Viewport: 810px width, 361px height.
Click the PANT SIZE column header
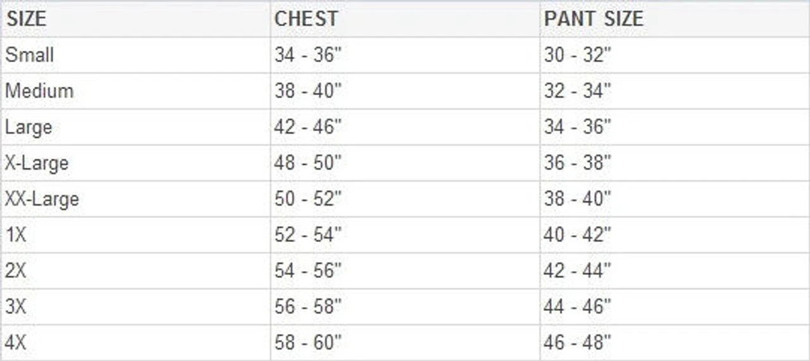click(x=593, y=19)
